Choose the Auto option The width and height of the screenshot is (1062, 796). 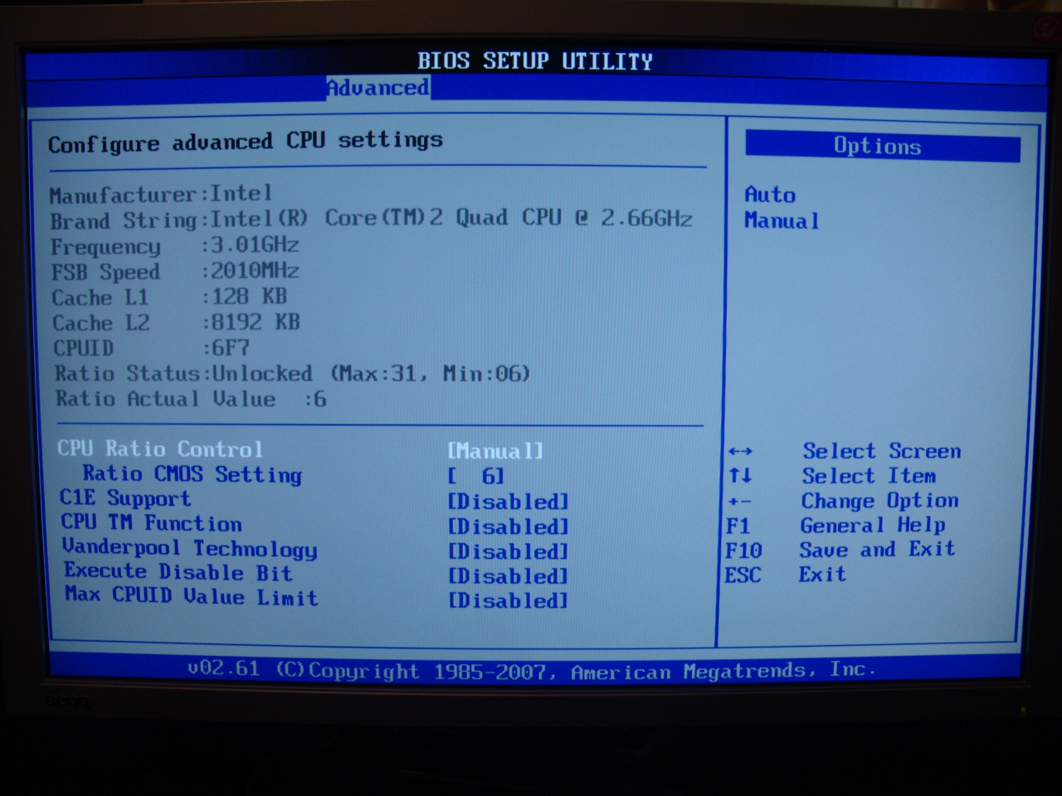point(770,195)
